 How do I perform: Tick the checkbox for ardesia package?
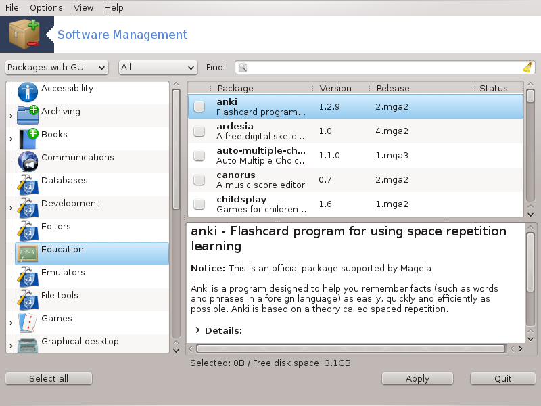tap(199, 131)
